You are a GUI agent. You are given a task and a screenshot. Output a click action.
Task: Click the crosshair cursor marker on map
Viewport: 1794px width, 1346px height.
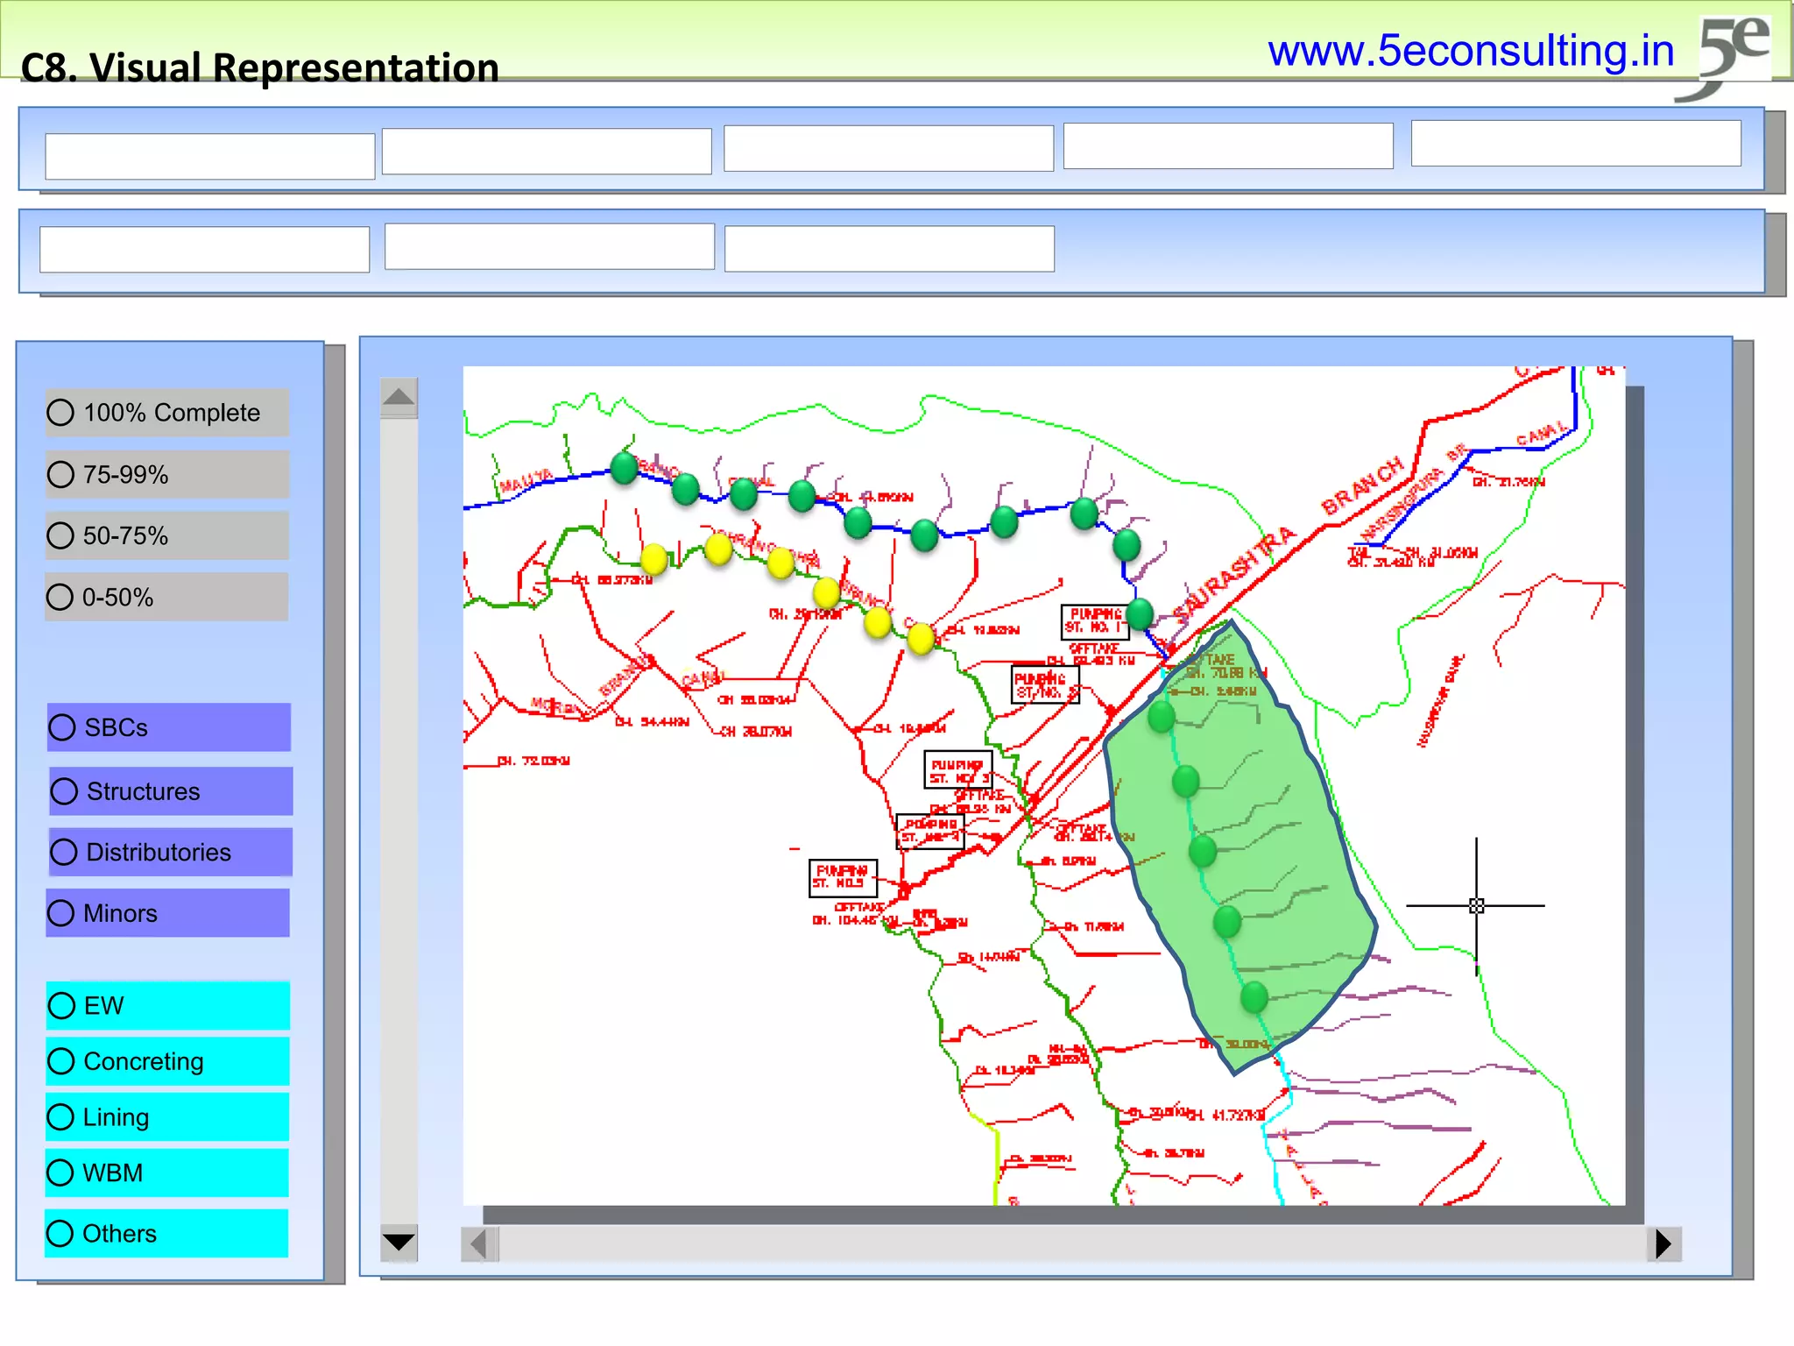[x=1476, y=905]
